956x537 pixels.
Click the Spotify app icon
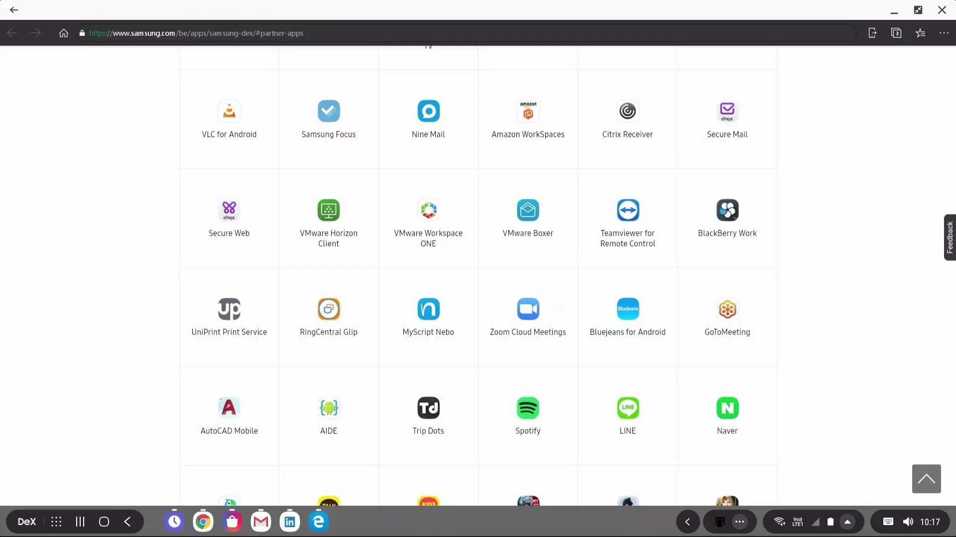[528, 408]
